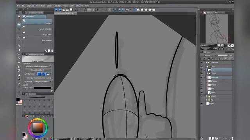Hide the character folder with its eye
Viewport: 250px width, 140px height.
[x=202, y=63]
